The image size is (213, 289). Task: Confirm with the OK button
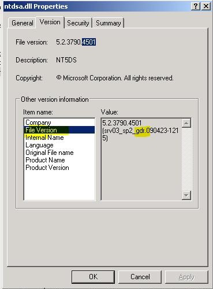tap(93, 277)
